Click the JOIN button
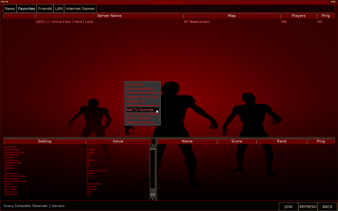Image resolution: width=338 pixels, height=211 pixels. tap(288, 207)
